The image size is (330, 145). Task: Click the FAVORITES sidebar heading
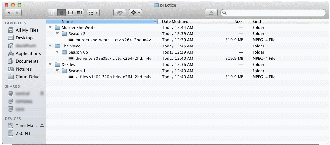pyautogui.click(x=15, y=23)
